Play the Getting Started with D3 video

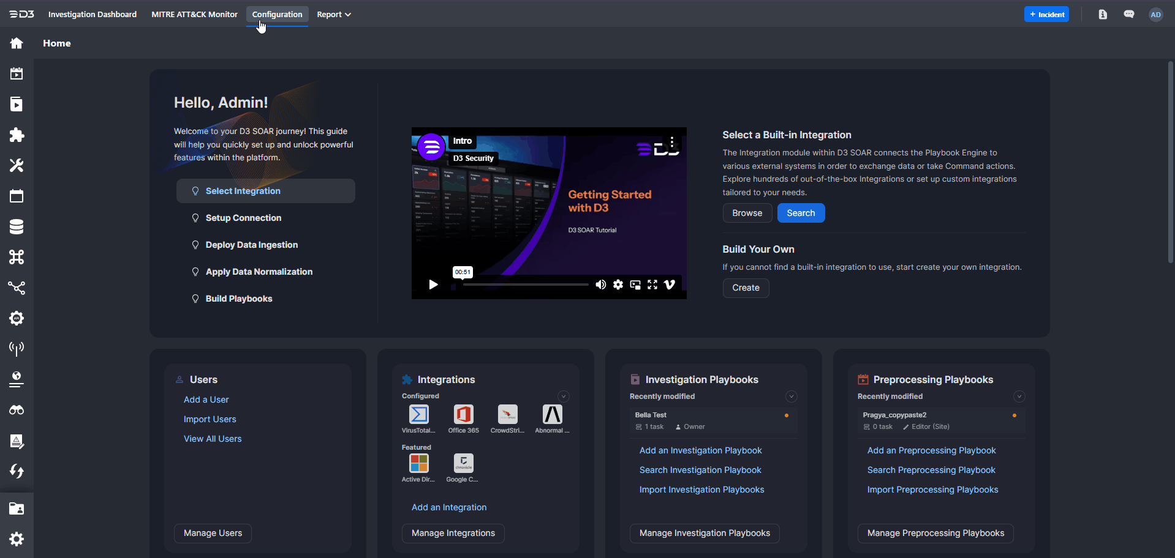click(x=433, y=285)
